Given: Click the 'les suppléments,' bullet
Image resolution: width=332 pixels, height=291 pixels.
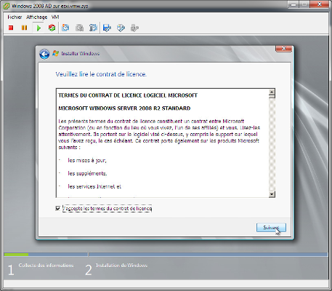Looking at the screenshot, I should click(87, 173).
